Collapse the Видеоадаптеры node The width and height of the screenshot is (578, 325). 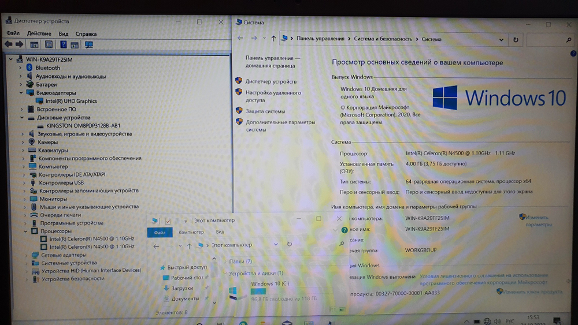(21, 93)
